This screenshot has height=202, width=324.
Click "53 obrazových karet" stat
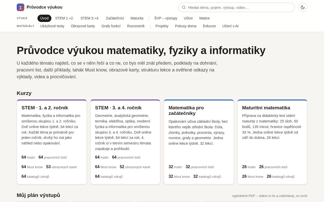point(62,167)
